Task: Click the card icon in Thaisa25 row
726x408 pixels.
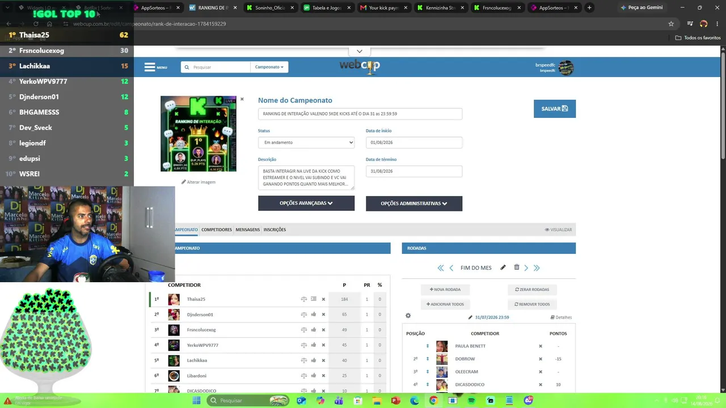Action: pyautogui.click(x=314, y=299)
